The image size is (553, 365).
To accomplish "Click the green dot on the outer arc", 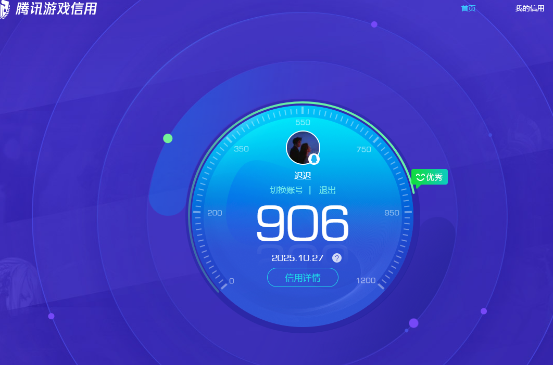I will click(x=168, y=138).
